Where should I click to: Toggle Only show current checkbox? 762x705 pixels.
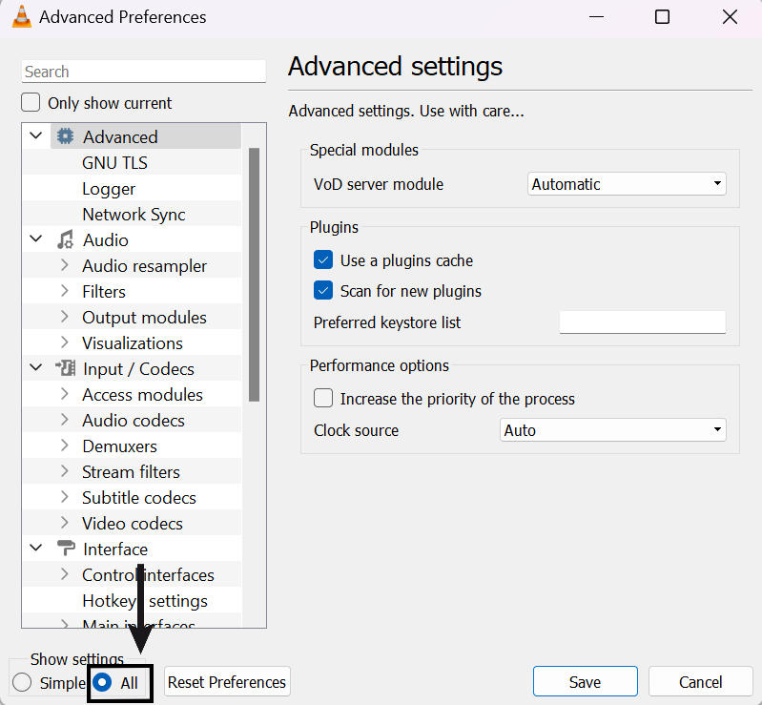[x=31, y=103]
